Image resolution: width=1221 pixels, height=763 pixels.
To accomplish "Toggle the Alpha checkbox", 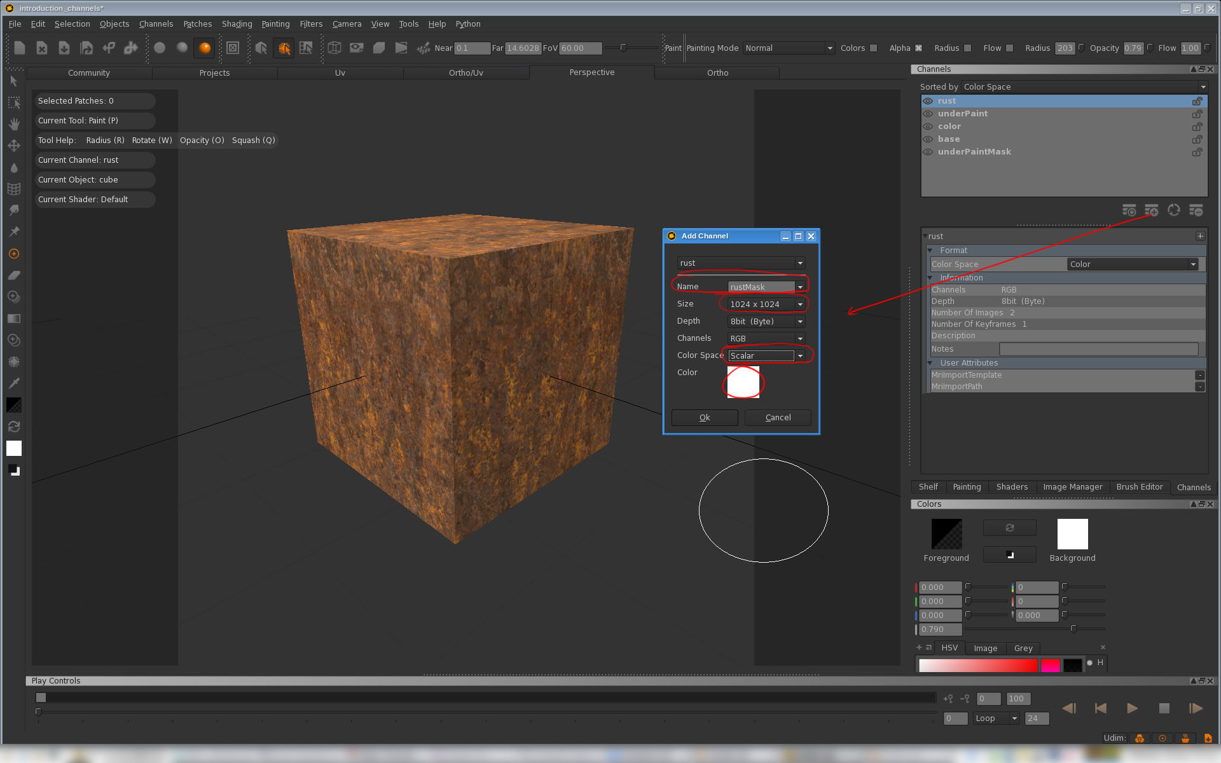I will coord(918,48).
